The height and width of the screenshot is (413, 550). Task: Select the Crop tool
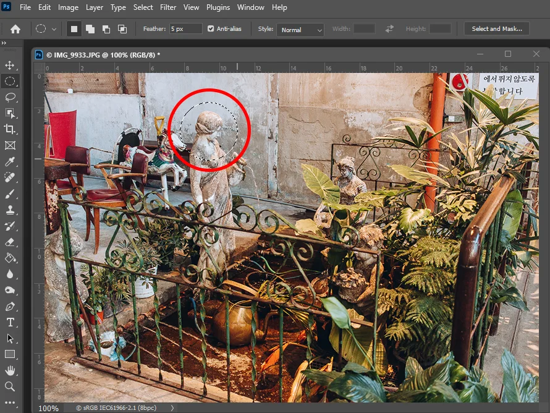point(10,129)
